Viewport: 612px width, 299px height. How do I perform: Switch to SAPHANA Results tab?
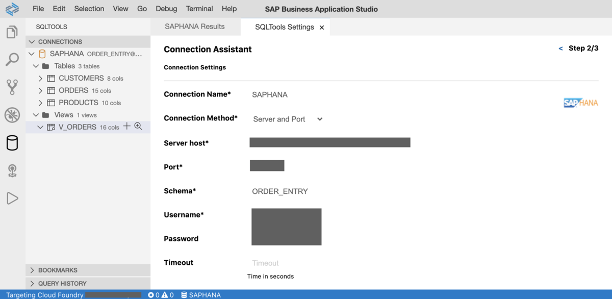(x=195, y=27)
